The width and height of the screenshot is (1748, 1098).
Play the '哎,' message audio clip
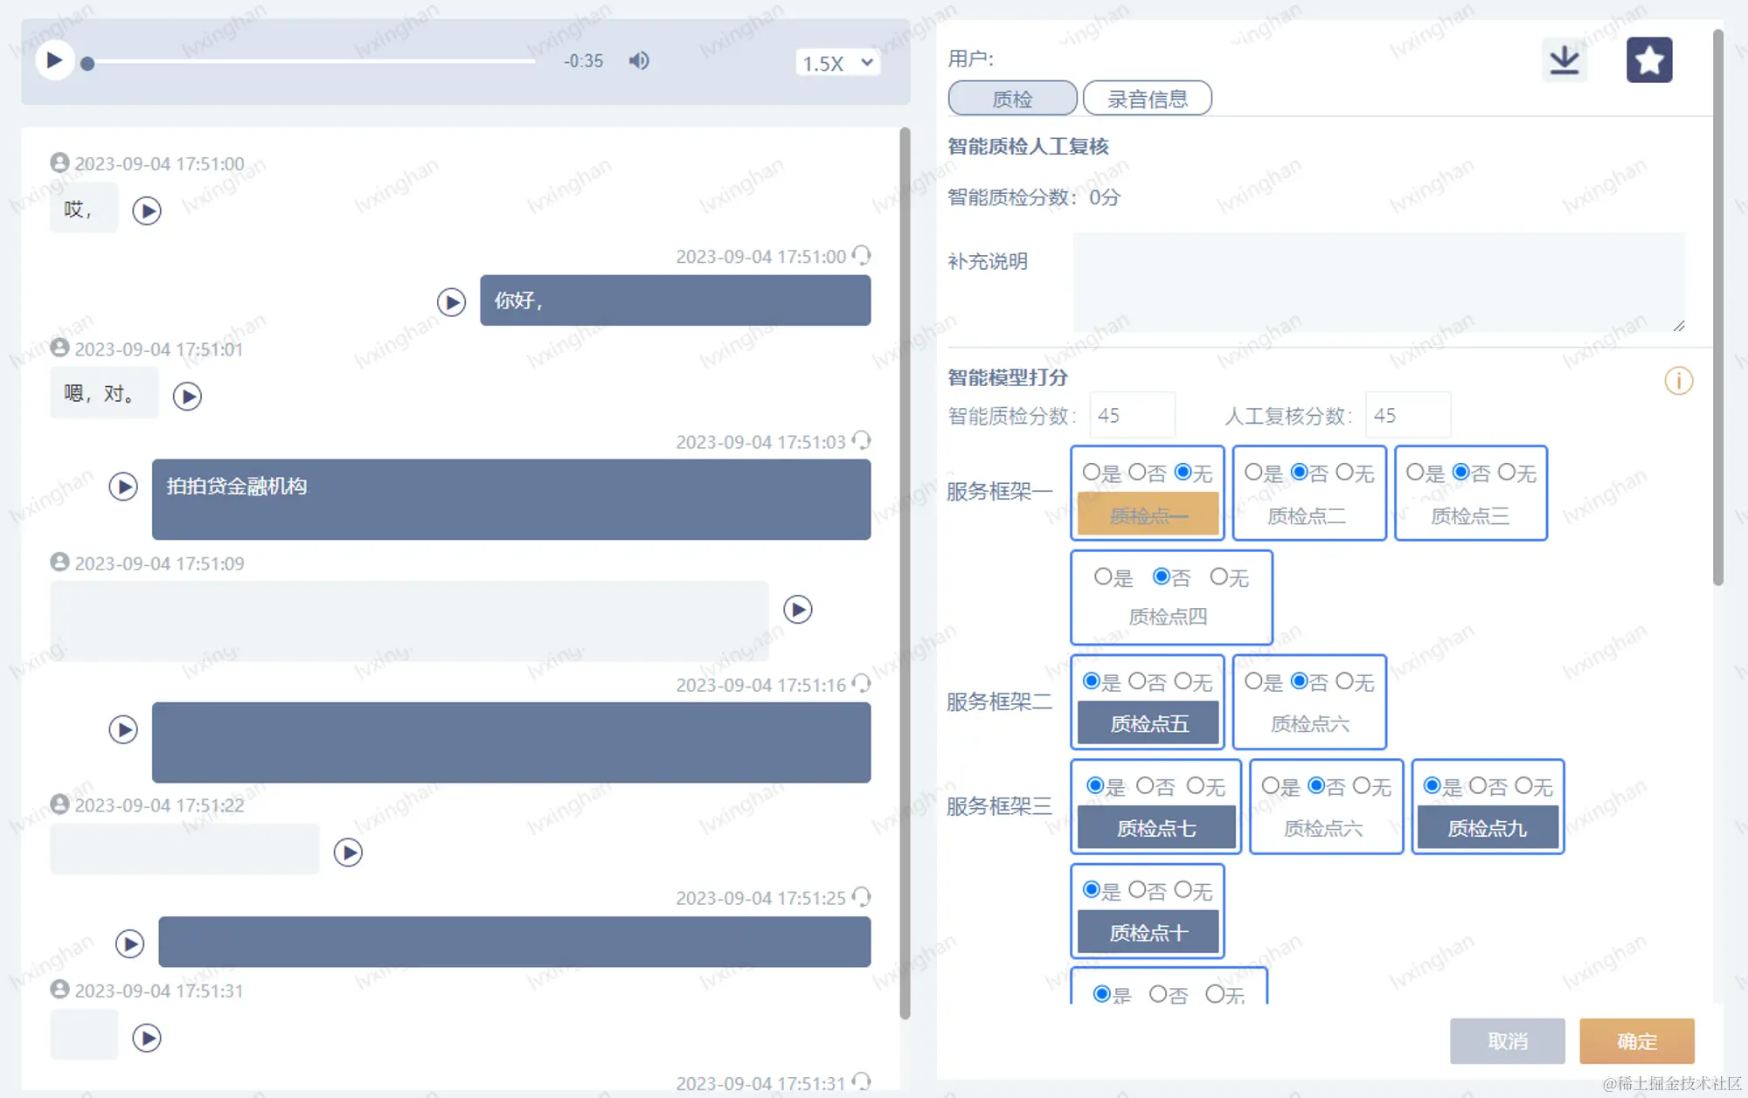click(x=147, y=211)
